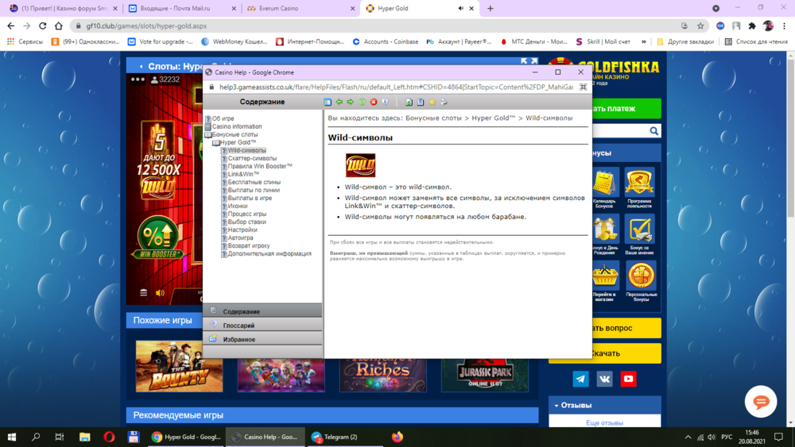795x447 pixels.
Task: Open Casino information in help tree
Action: (x=237, y=126)
